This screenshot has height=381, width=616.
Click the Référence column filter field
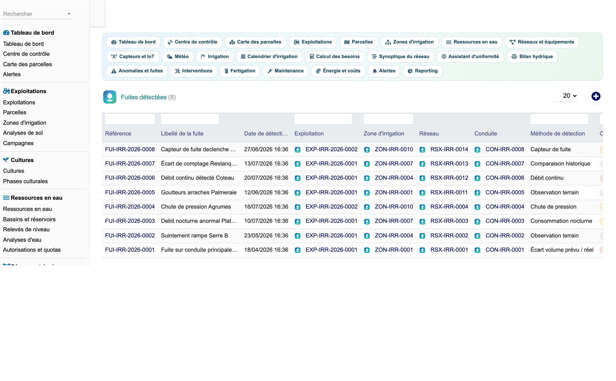[x=130, y=119]
